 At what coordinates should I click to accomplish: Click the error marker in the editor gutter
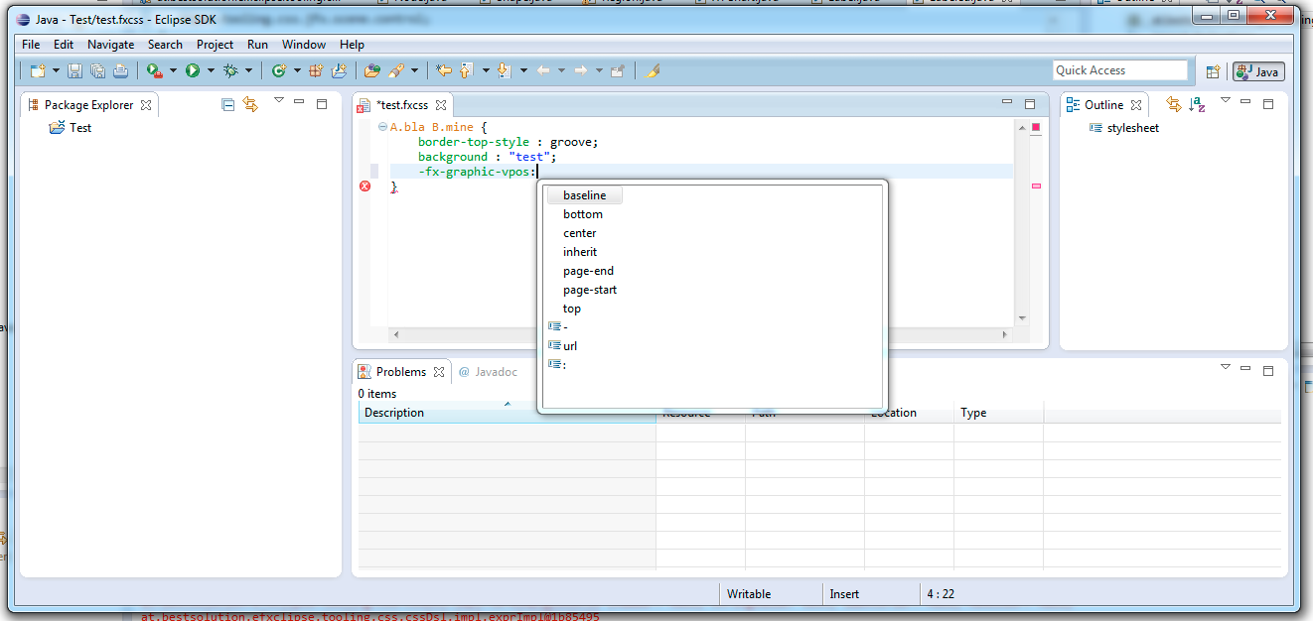[x=365, y=186]
